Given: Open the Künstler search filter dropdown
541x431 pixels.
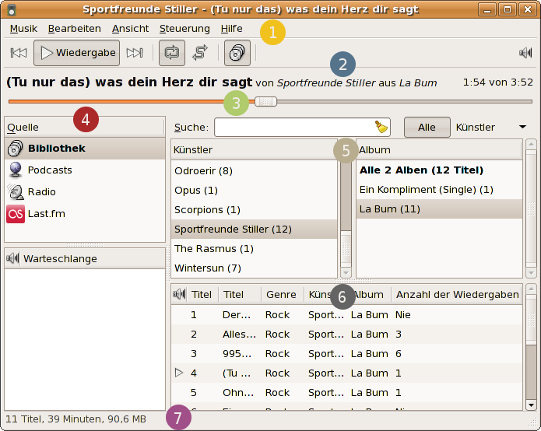Looking at the screenshot, I should tap(490, 127).
